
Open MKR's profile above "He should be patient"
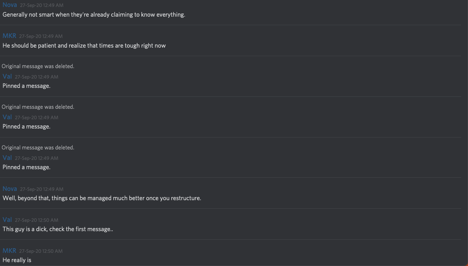pyautogui.click(x=9, y=36)
